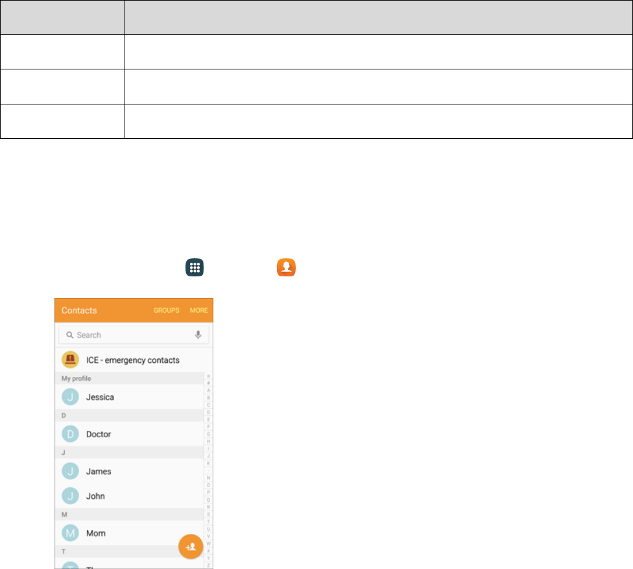This screenshot has height=569, width=633.
Task: Open Jessica's profile entry
Action: point(129,397)
